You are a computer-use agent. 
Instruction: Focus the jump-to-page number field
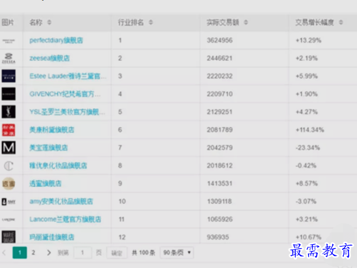(83, 253)
